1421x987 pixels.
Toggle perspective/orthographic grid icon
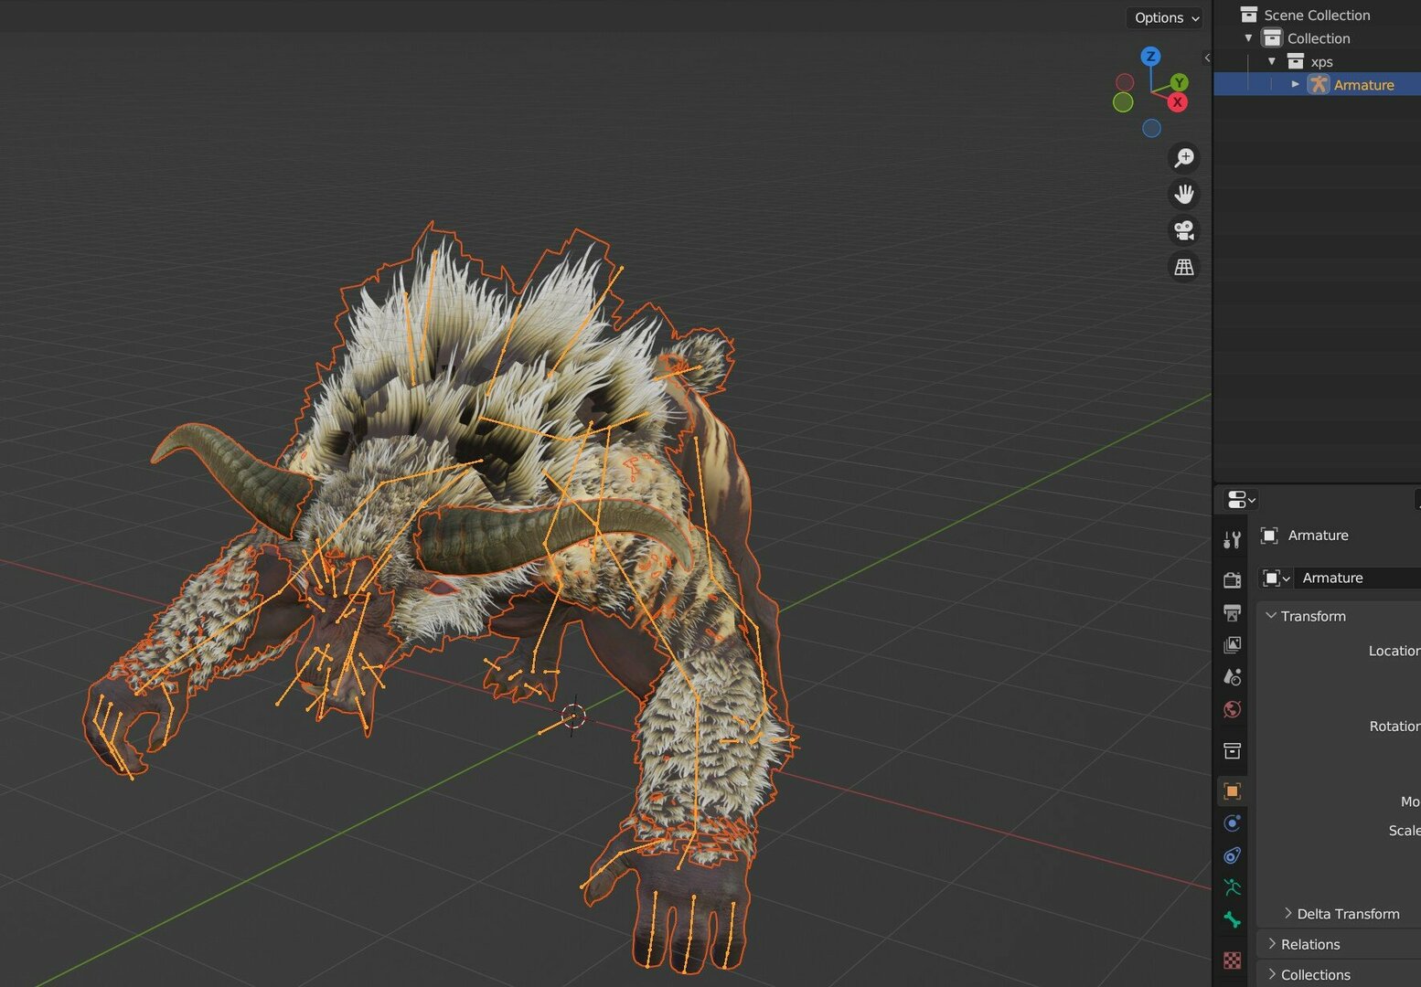coord(1184,267)
